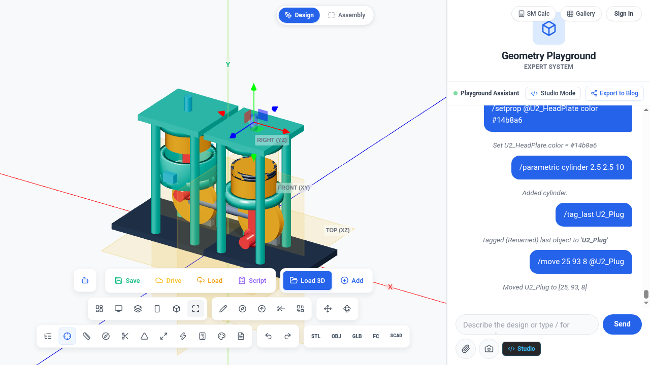Activate the 3D rotate tool
Image resolution: width=650 pixels, height=365 pixels.
click(347, 309)
